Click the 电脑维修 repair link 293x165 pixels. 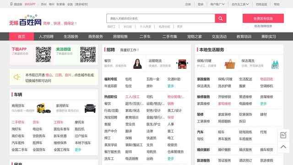[245, 104]
